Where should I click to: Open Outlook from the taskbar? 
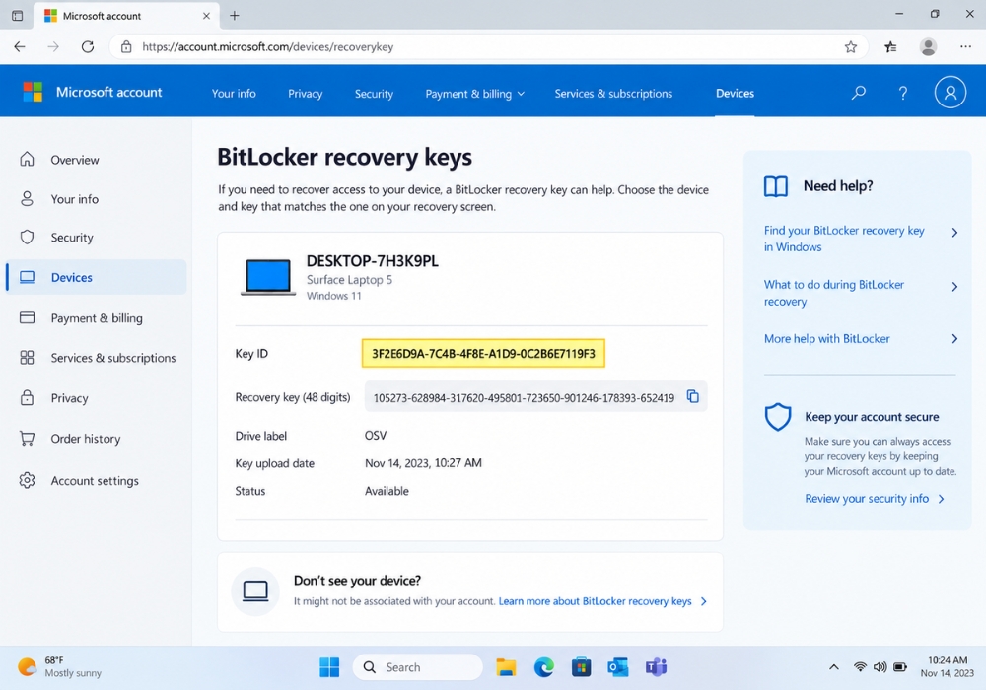click(618, 666)
